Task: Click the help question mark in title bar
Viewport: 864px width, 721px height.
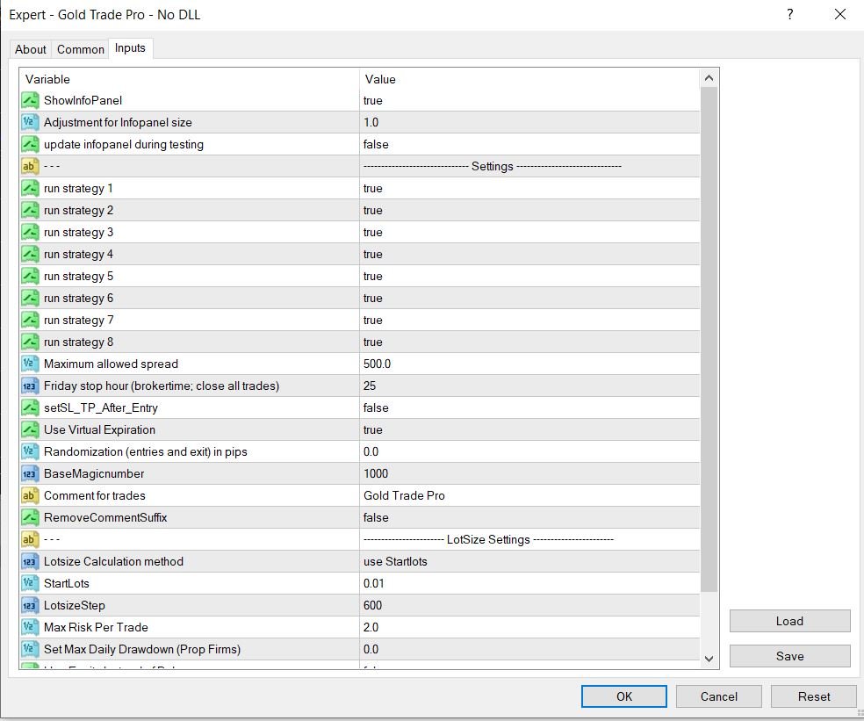Action: [x=789, y=15]
